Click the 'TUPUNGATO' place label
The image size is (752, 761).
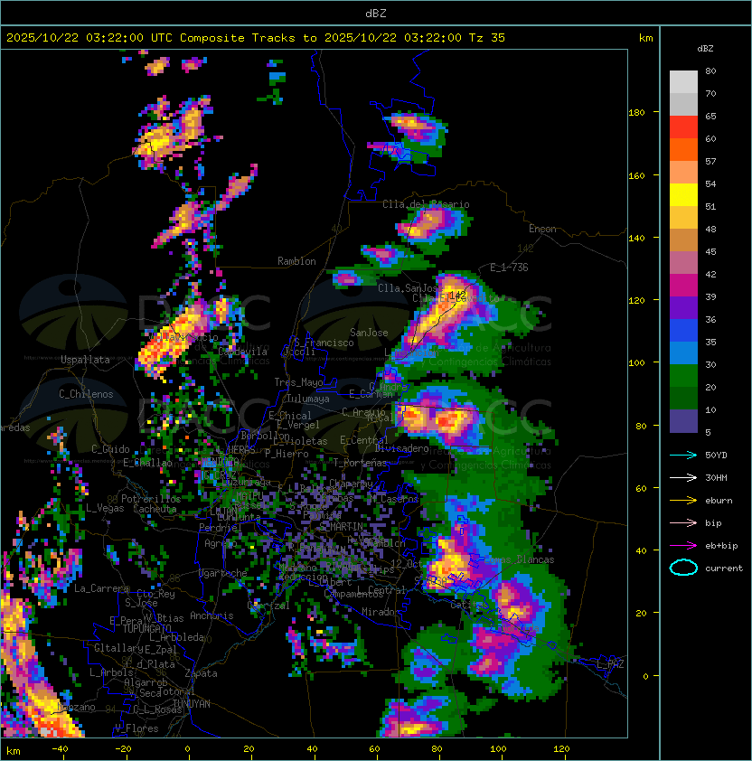coord(146,629)
